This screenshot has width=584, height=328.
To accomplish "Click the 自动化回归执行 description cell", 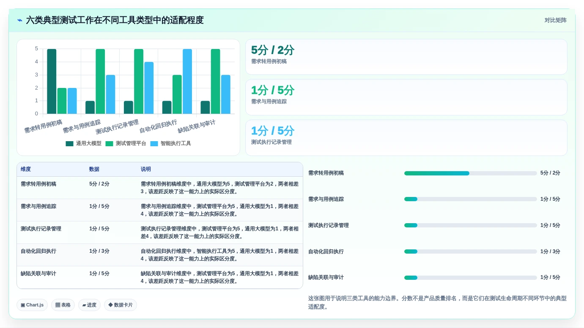I will tap(219, 255).
